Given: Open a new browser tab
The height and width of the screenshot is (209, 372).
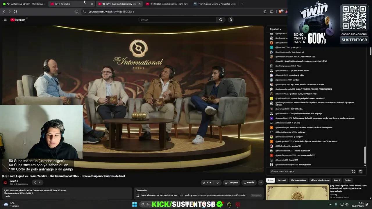Looking at the screenshot, I should (x=242, y=4).
